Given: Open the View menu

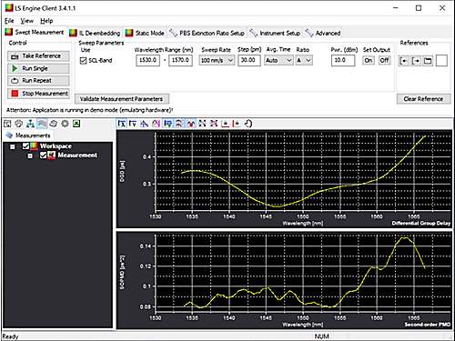Looking at the screenshot, I should pos(26,21).
